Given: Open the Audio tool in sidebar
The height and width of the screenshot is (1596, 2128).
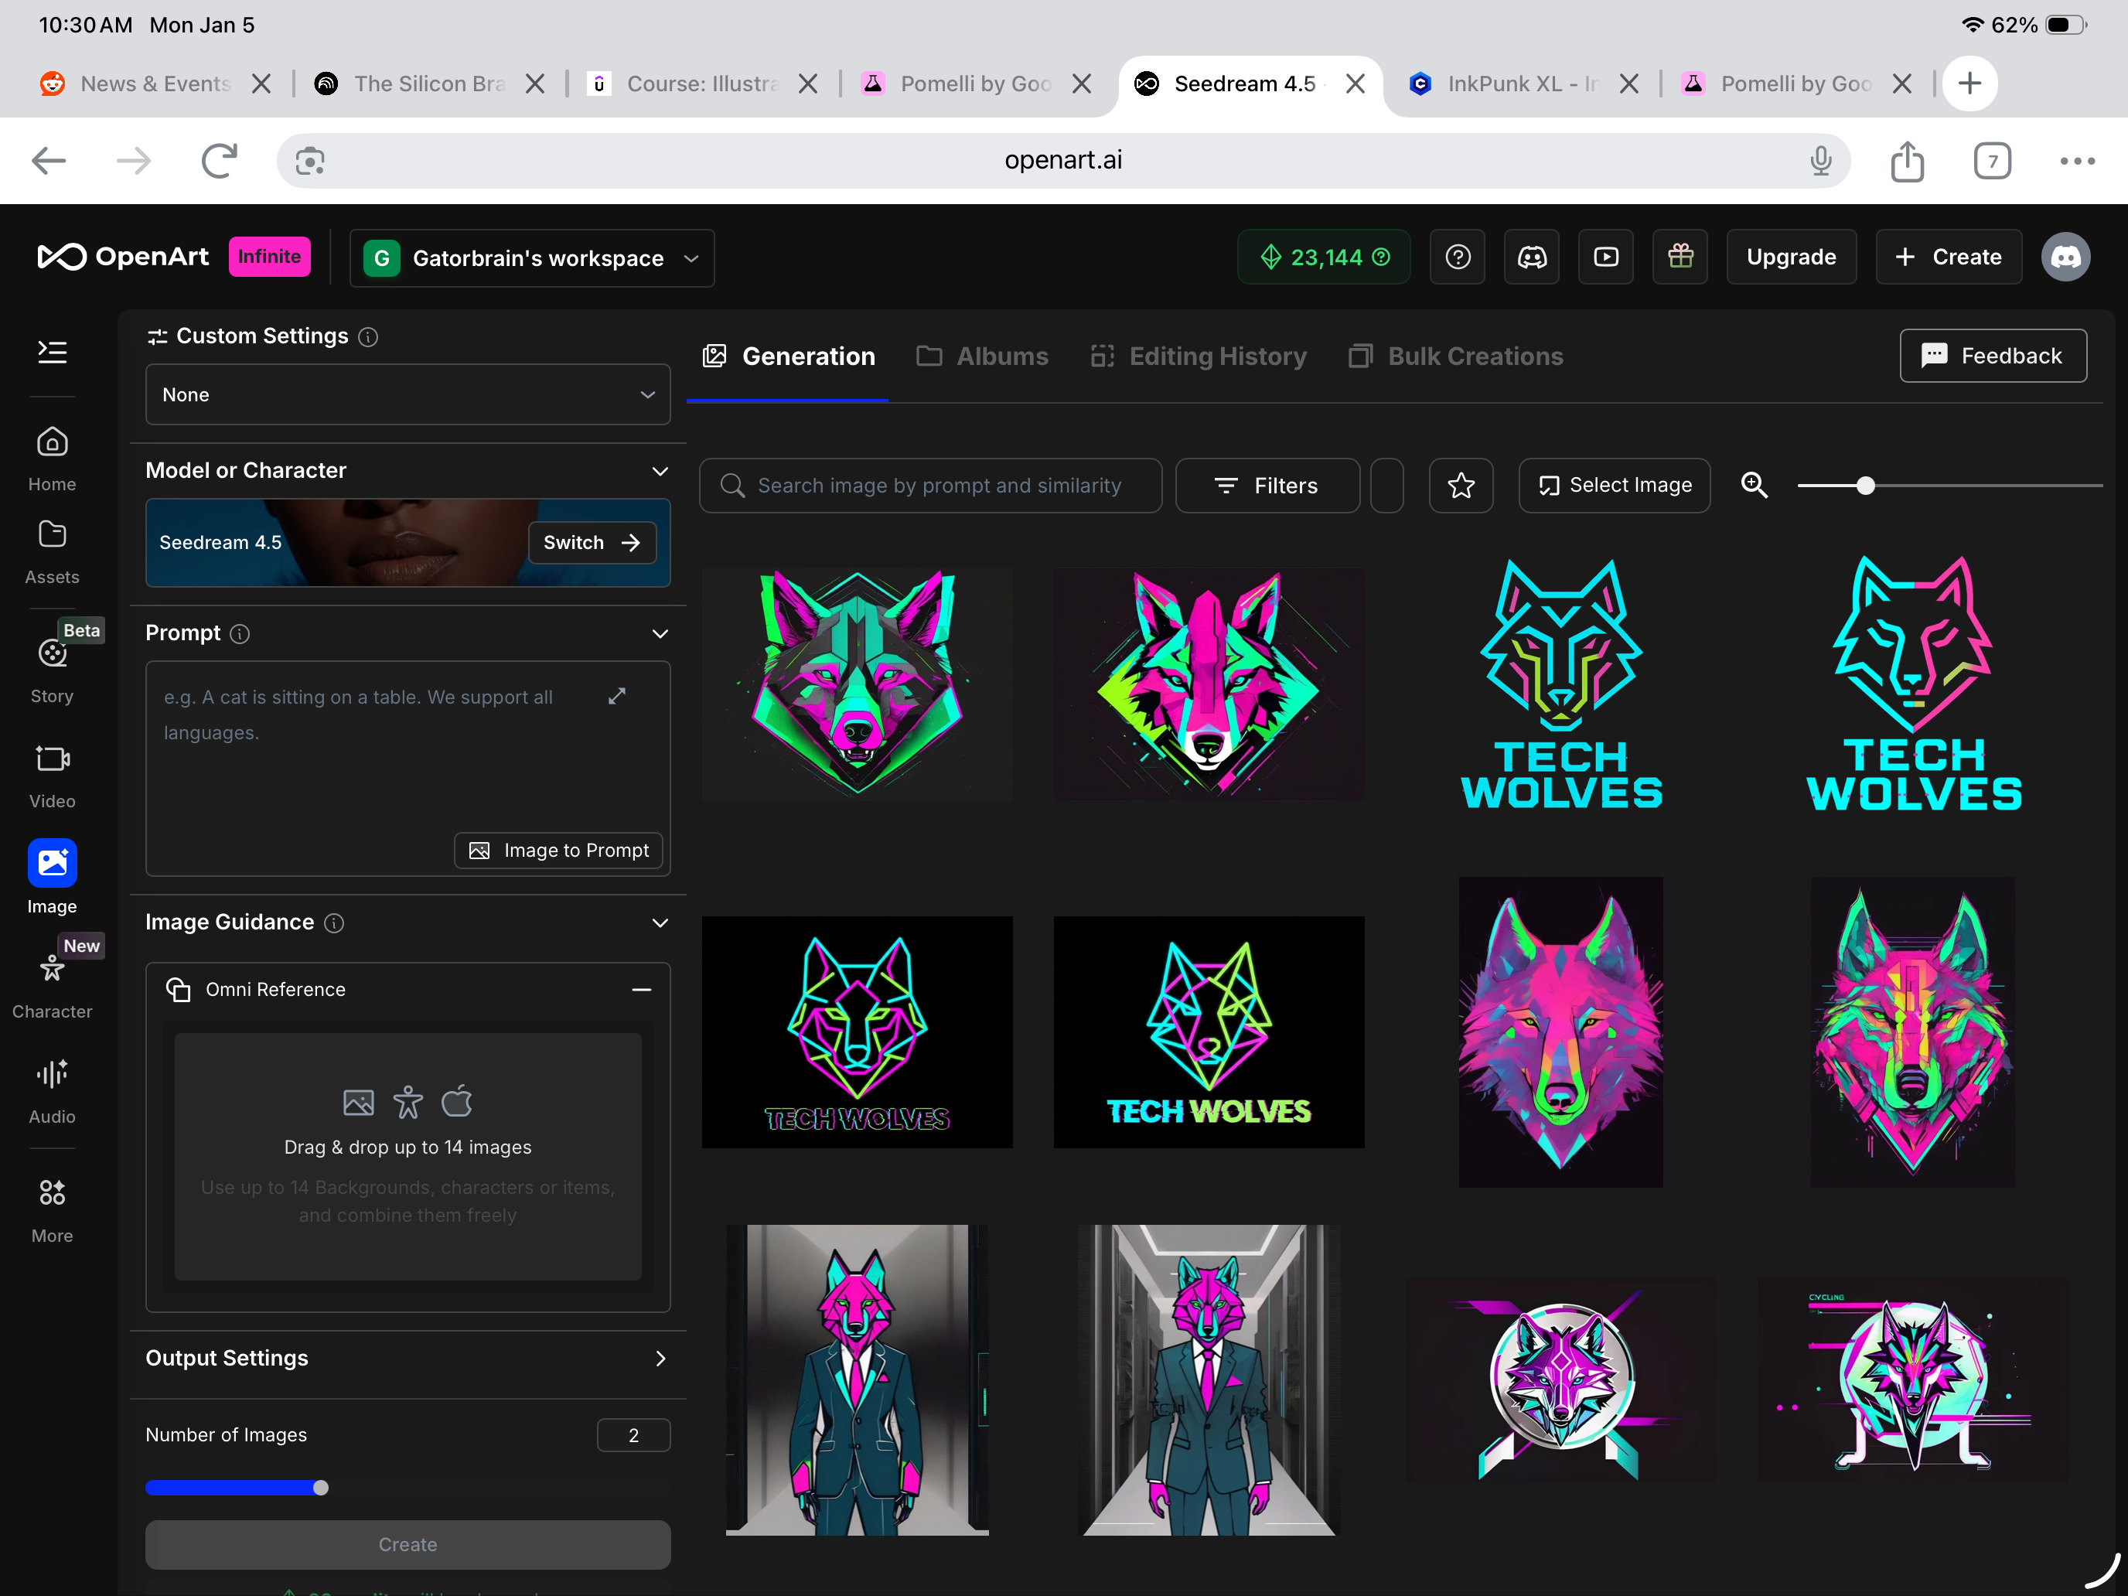Looking at the screenshot, I should point(52,1090).
